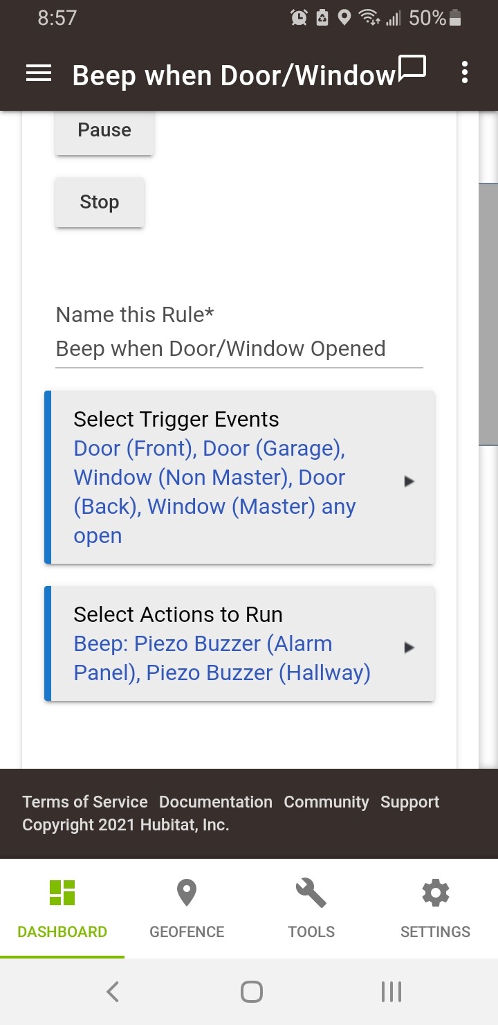Tap the Dashboard grid icon

pos(62,893)
